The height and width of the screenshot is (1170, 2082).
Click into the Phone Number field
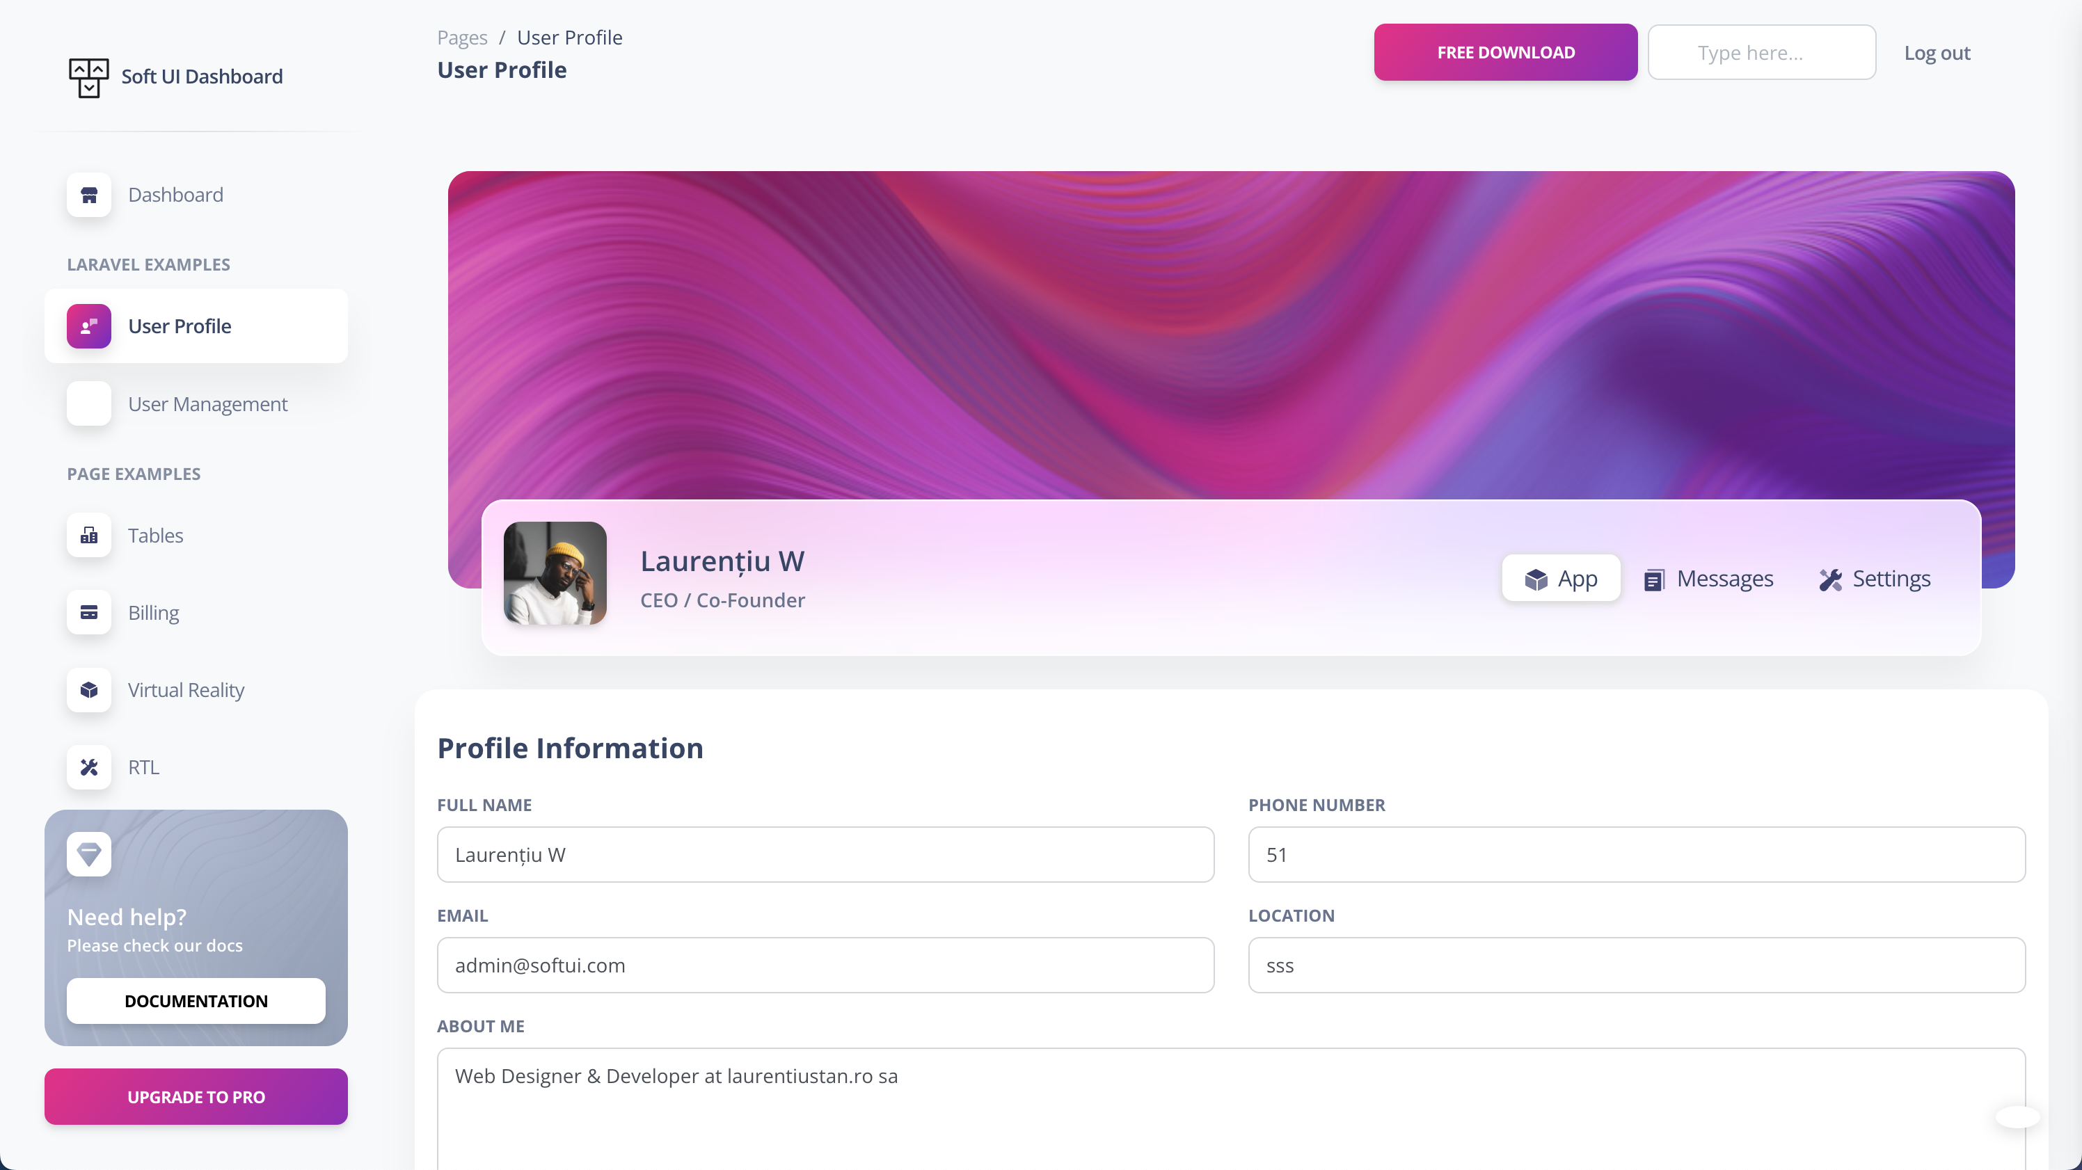point(1636,855)
